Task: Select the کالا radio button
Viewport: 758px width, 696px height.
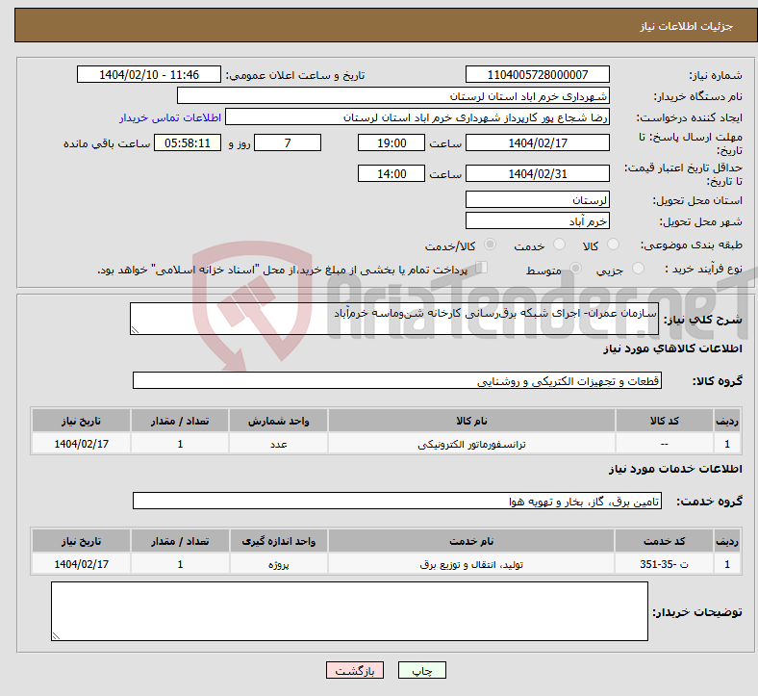Action: pos(613,245)
